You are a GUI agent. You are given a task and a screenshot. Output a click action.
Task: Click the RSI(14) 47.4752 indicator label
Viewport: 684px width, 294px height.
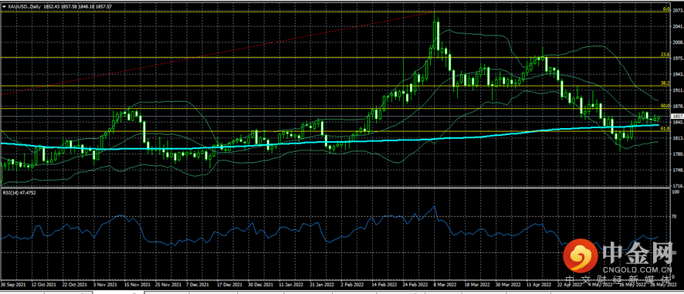(x=19, y=192)
